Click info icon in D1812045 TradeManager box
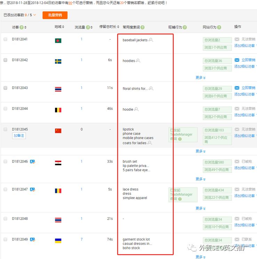 (180, 139)
